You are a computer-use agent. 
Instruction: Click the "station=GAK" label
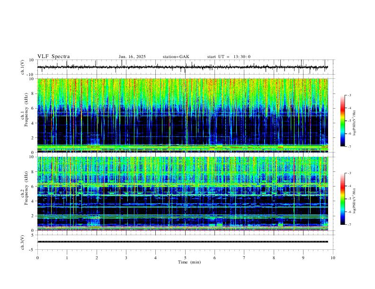click(x=176, y=57)
